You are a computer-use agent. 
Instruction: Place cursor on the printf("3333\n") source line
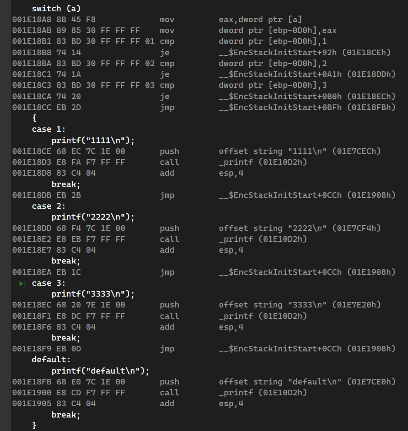(93, 294)
